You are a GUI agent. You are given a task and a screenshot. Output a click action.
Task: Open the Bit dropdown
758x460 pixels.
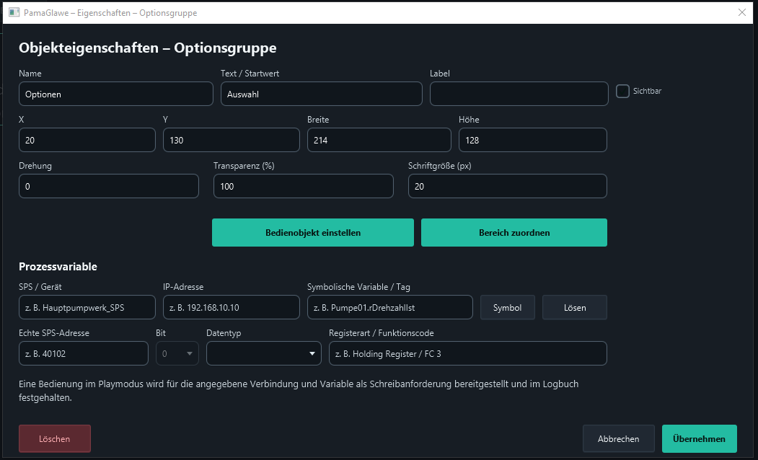point(177,354)
